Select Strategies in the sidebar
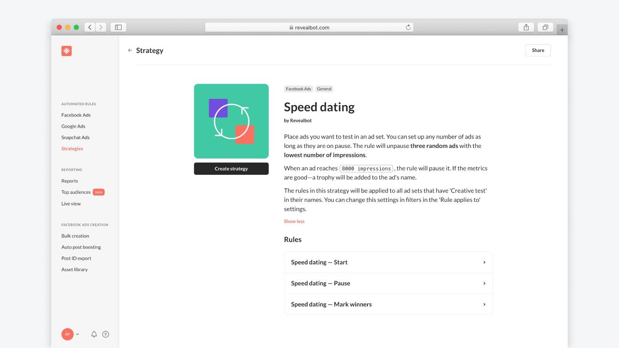 (72, 149)
